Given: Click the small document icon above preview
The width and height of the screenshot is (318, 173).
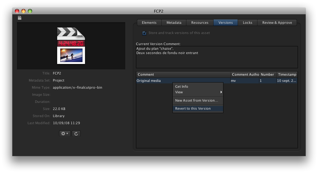Looking at the screenshot, I should (19, 18).
